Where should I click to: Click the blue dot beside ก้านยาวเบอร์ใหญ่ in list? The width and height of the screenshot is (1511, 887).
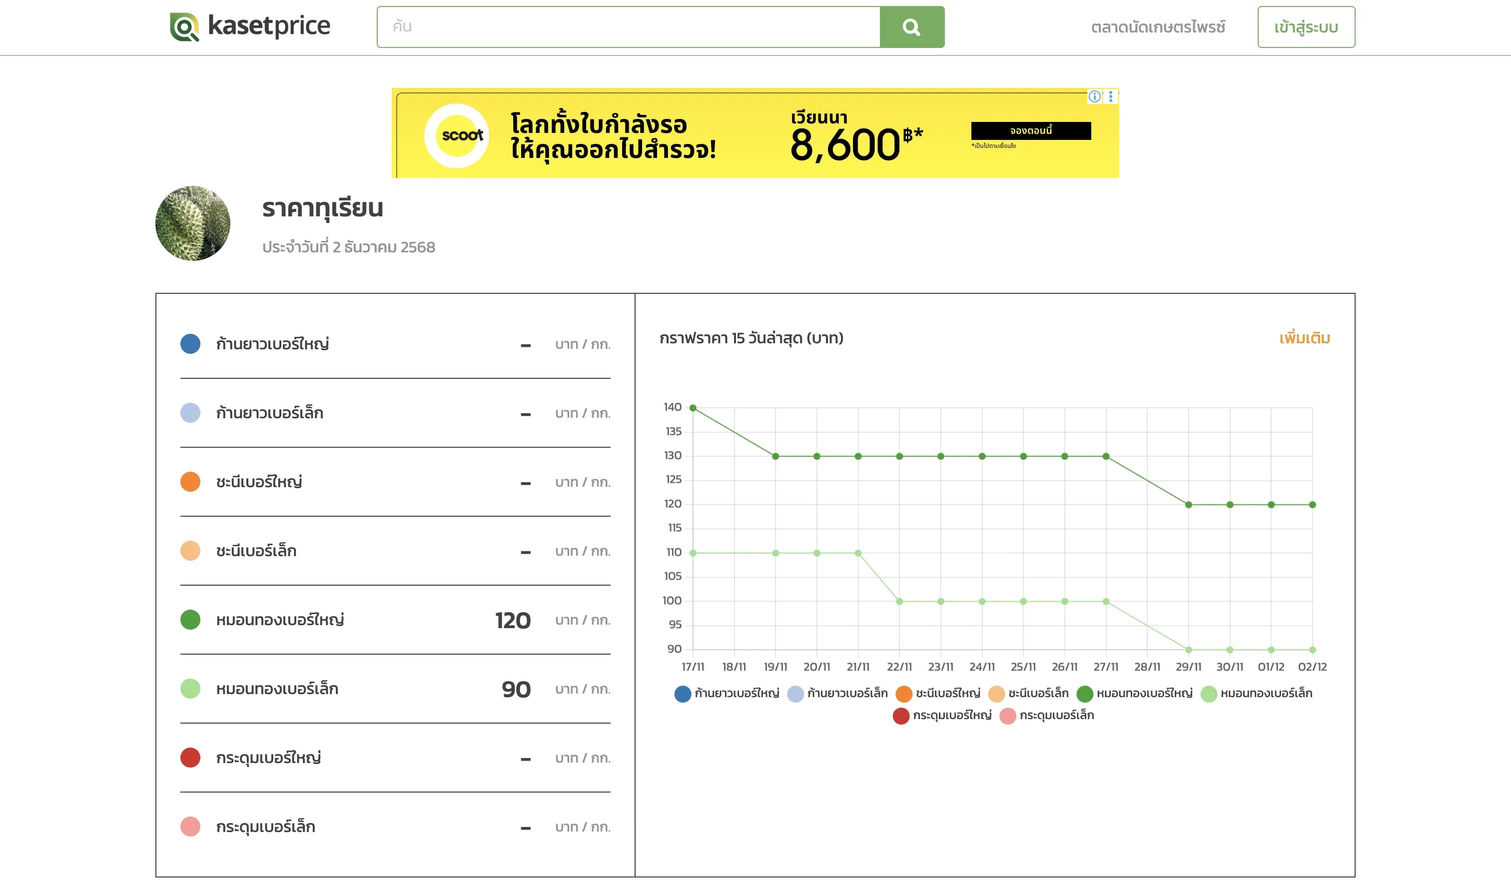point(190,344)
